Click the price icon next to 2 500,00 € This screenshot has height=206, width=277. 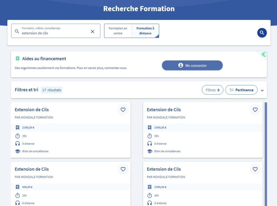[x=18, y=127]
